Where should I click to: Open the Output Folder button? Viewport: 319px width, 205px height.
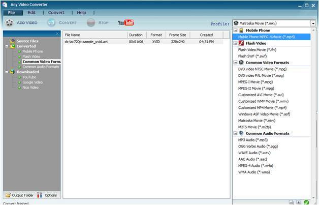coord(19,195)
